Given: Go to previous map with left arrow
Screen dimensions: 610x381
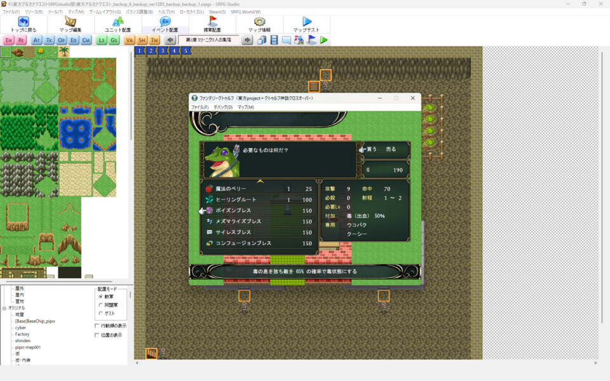Looking at the screenshot, I should tap(170, 40).
